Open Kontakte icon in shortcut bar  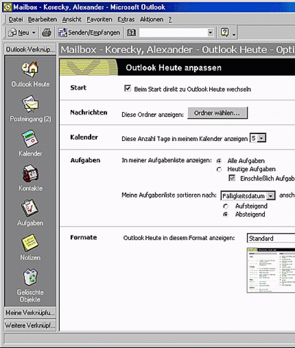tap(31, 174)
